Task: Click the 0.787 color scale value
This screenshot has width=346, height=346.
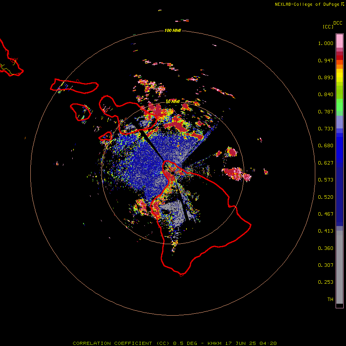Action: [x=326, y=111]
